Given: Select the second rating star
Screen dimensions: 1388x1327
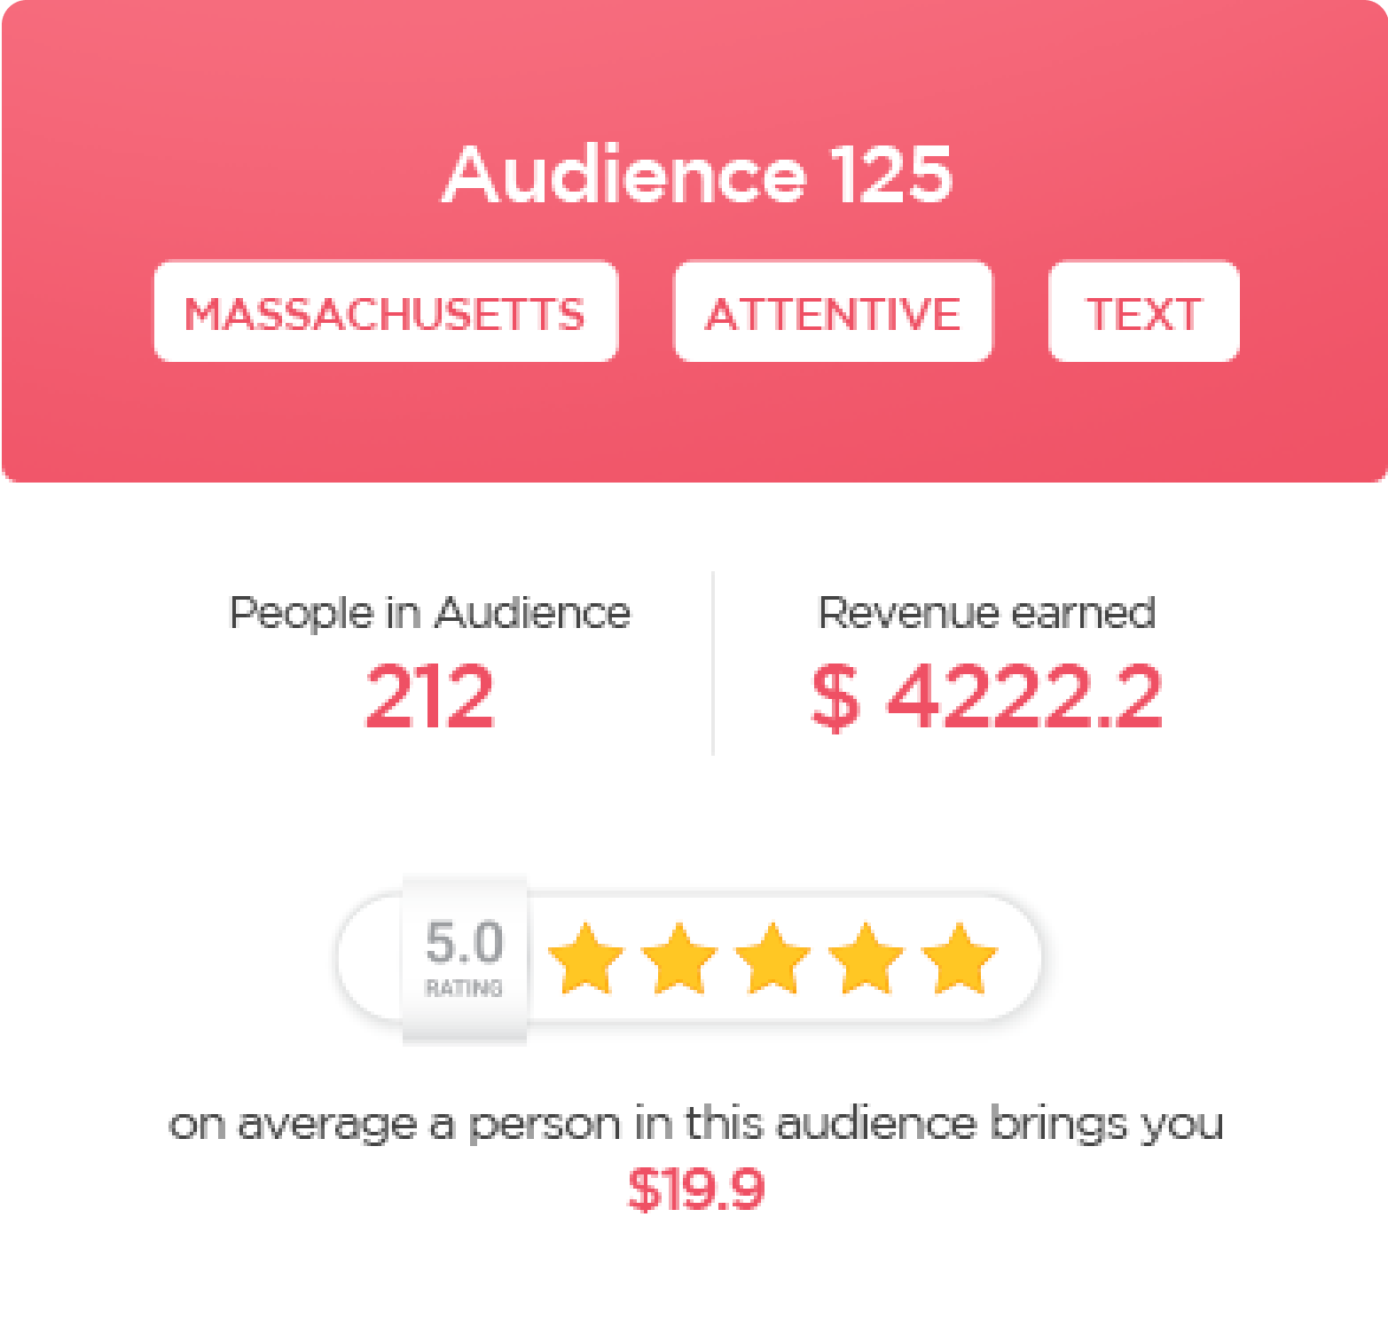Looking at the screenshot, I should pos(679,958).
